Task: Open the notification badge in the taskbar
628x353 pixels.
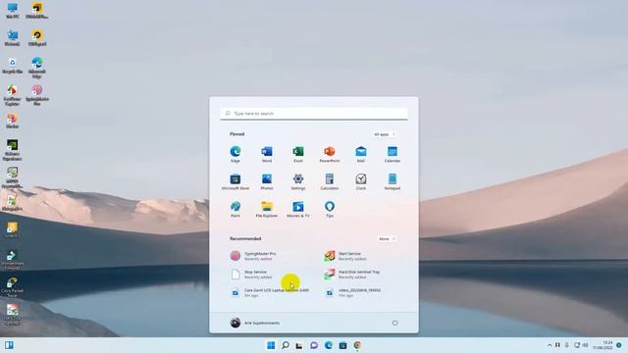Action: [619, 345]
